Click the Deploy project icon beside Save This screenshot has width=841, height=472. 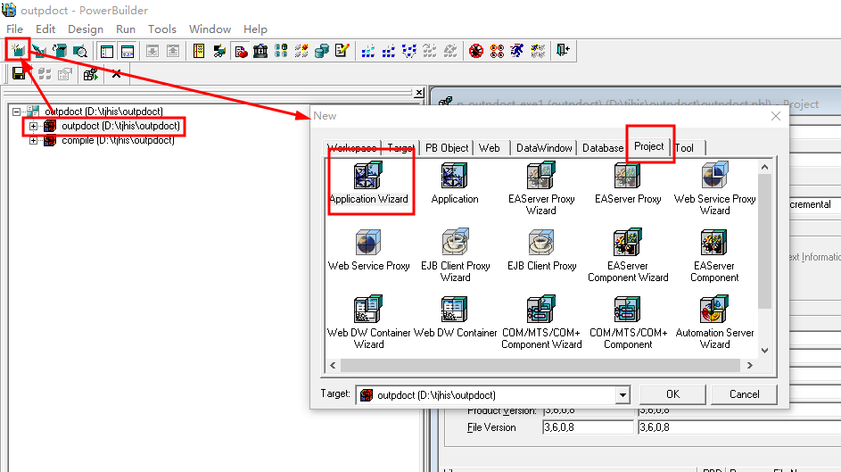(91, 73)
